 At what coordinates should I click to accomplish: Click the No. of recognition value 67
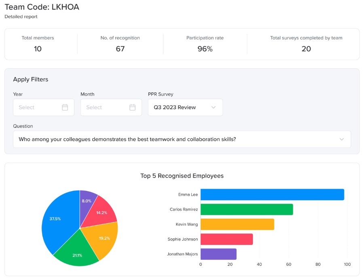pos(120,49)
